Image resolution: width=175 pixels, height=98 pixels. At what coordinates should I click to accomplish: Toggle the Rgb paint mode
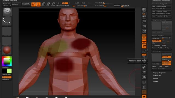point(65,3)
